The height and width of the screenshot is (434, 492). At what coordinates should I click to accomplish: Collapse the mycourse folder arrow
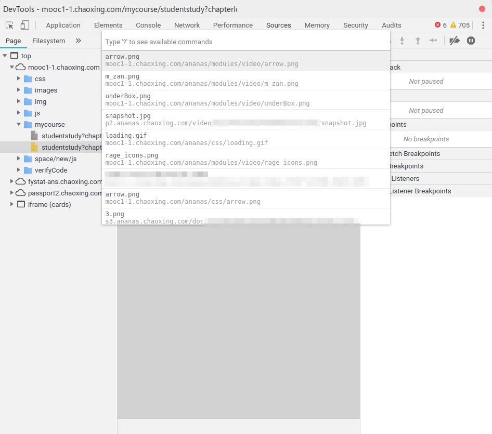click(19, 125)
